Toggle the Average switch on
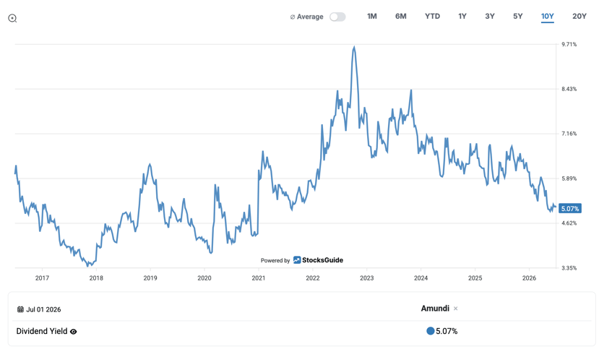Image resolution: width=599 pixels, height=352 pixels. tap(337, 17)
